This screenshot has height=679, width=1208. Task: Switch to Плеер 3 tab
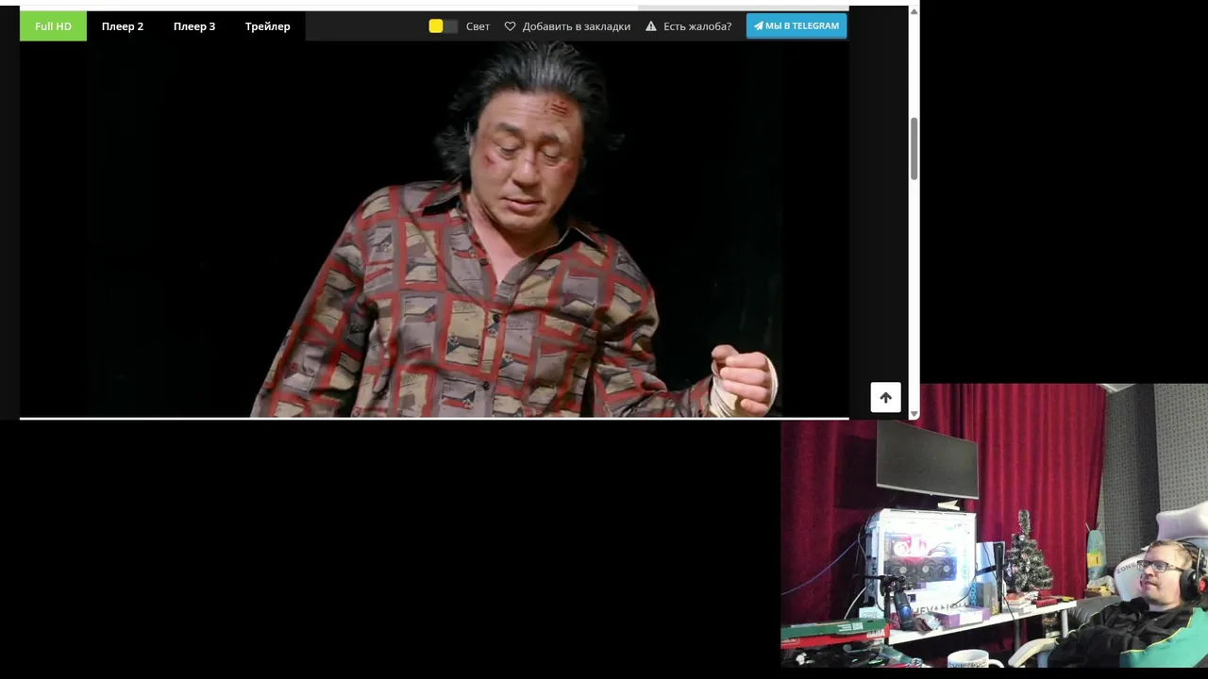(x=194, y=26)
